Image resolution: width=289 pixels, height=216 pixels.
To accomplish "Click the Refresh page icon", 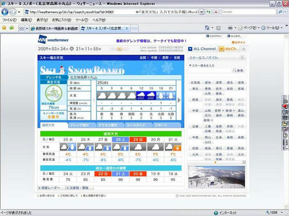I will pos(208,12).
